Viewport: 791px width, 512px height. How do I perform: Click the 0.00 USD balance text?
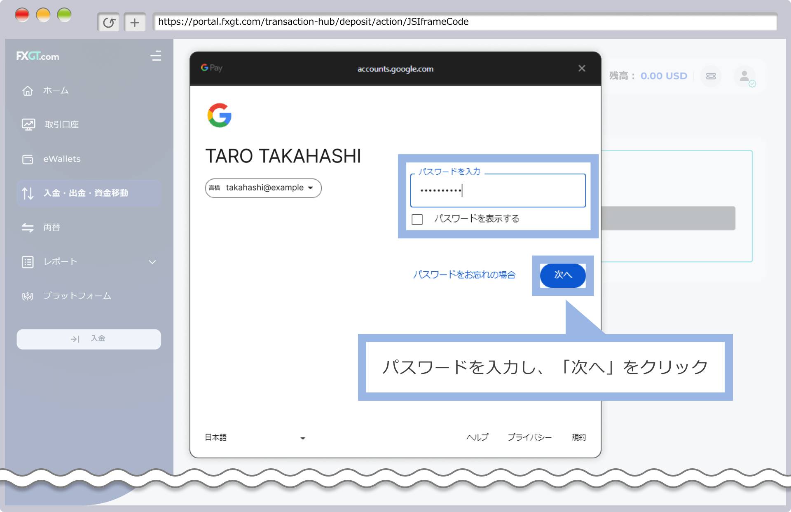[664, 76]
